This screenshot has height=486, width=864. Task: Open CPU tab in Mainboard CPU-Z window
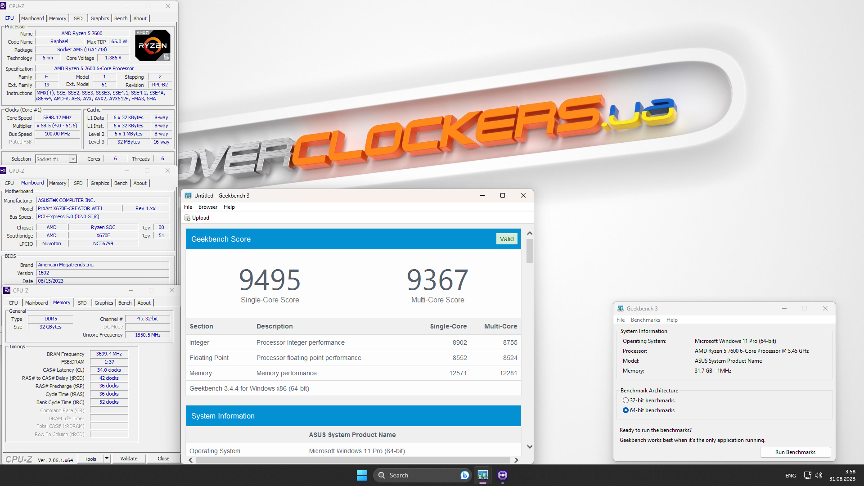(9, 183)
